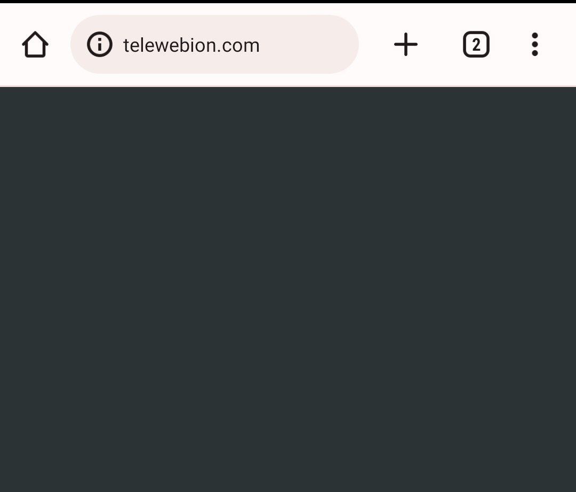Screen dimensions: 576x492
Task: Tap the dark page content area
Action: click(288, 290)
